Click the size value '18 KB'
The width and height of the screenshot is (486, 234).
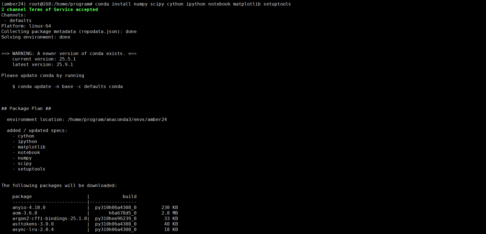[171, 230]
